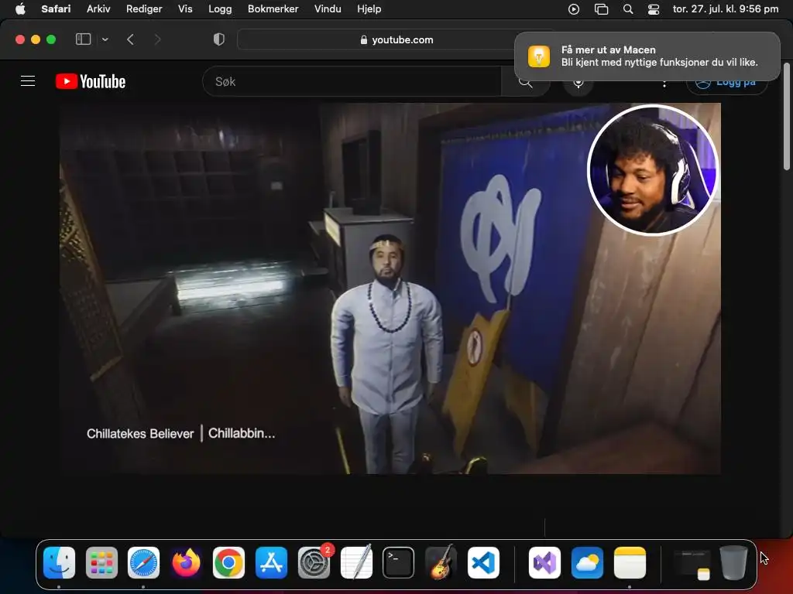Click the Stage Manager menu bar icon
793x594 pixels.
coord(601,9)
